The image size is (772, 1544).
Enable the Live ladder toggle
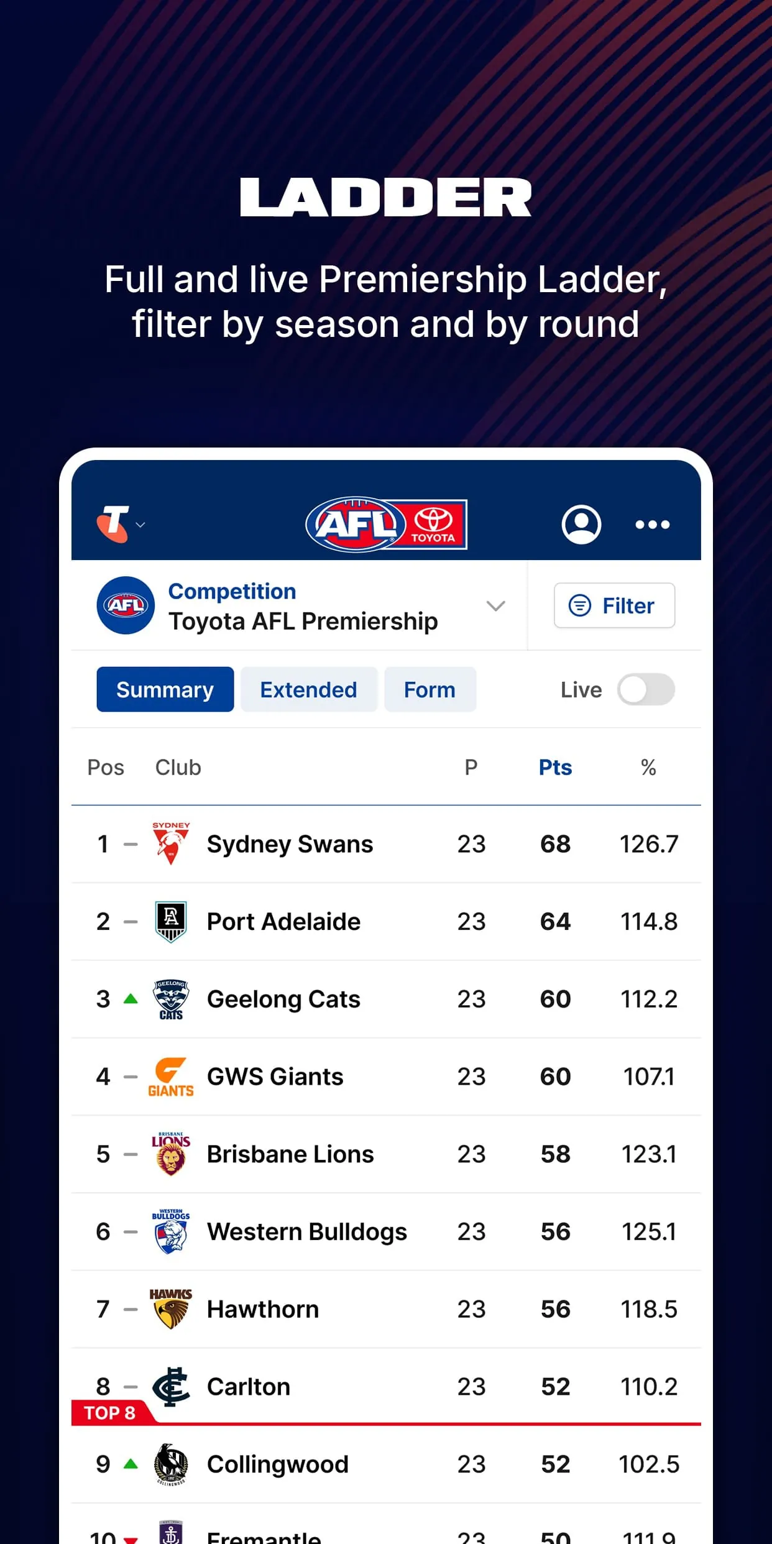(646, 690)
